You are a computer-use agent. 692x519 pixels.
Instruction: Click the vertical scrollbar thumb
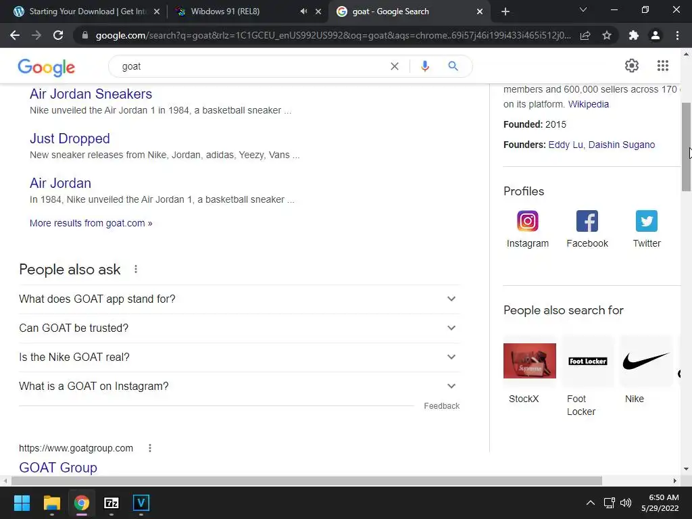[687, 147]
